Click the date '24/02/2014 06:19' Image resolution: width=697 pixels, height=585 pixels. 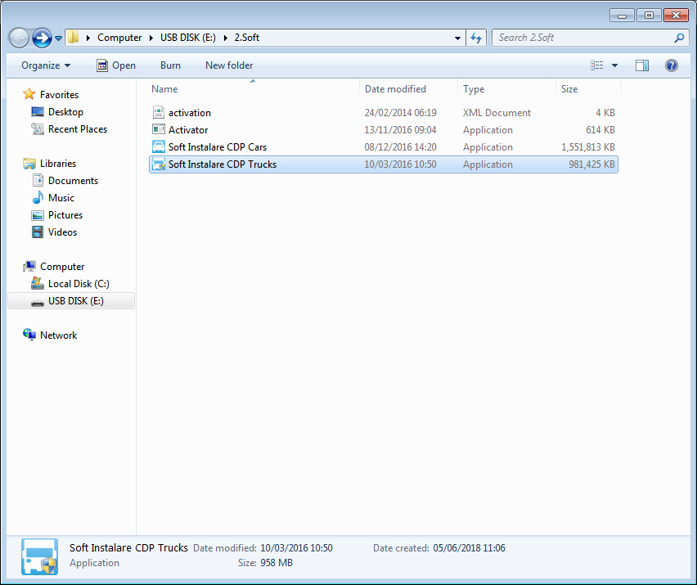pyautogui.click(x=401, y=113)
